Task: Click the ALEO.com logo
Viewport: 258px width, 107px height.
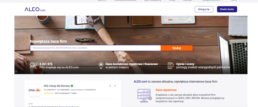Action: coord(35,9)
